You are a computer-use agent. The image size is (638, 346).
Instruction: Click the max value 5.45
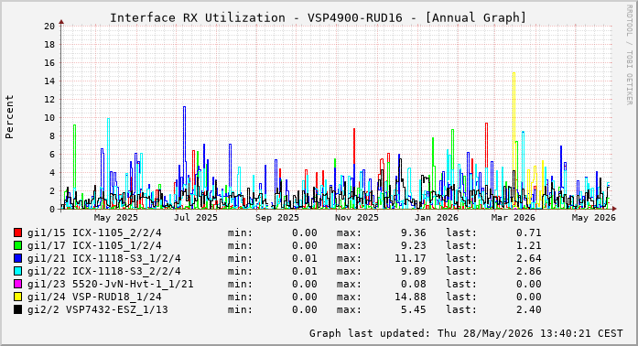414,309
